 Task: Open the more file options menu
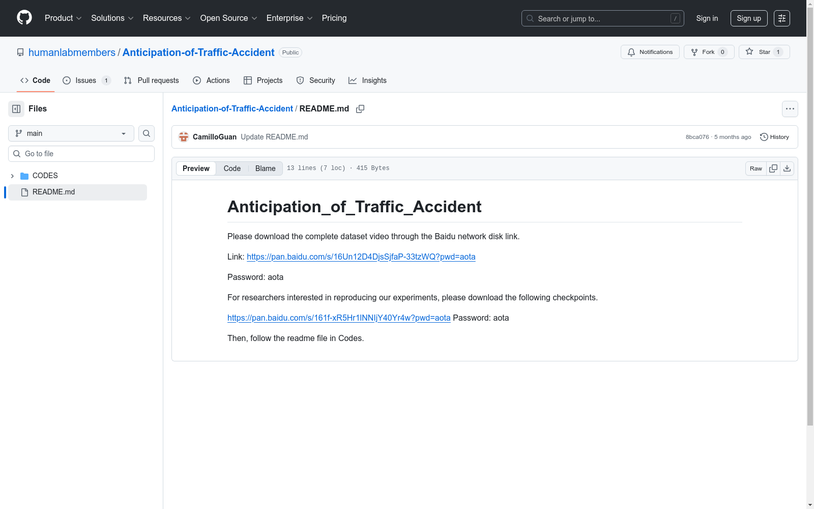click(790, 109)
